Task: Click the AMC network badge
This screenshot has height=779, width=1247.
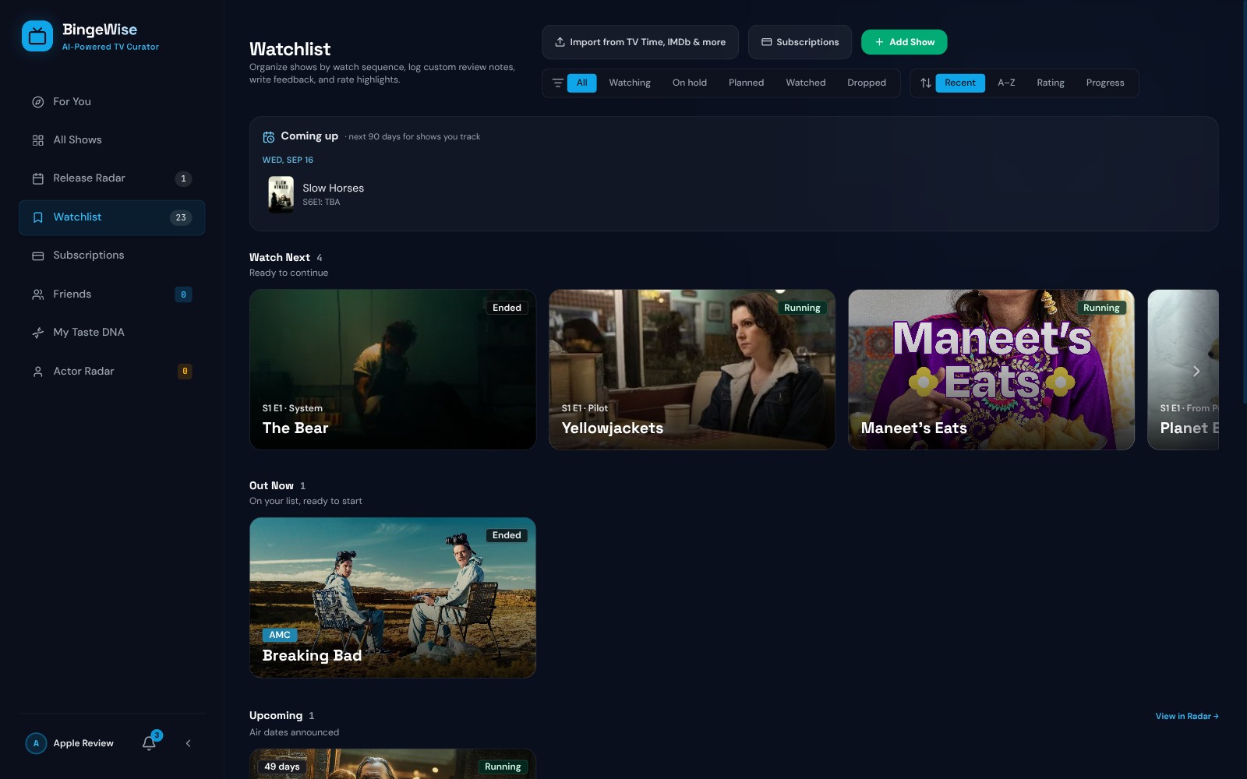Action: (x=280, y=636)
